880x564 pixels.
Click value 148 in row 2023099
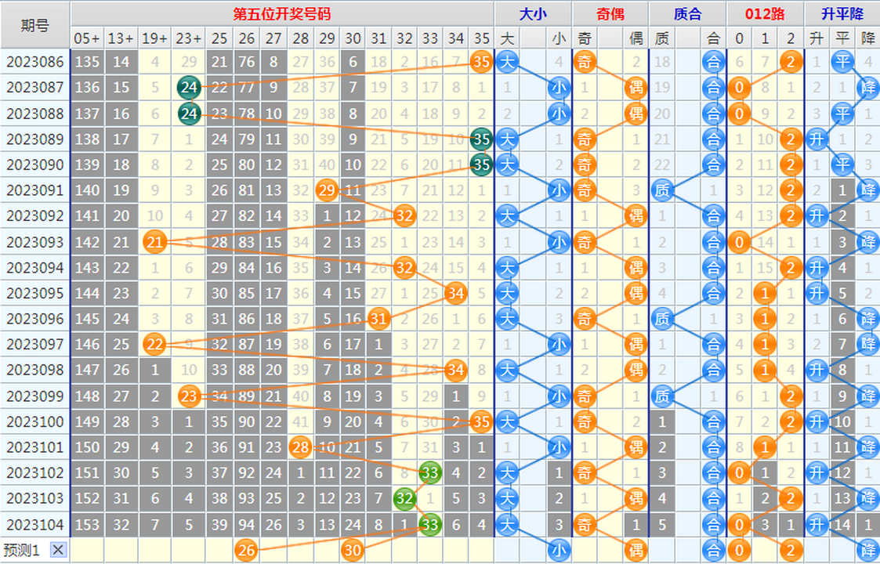pos(87,397)
